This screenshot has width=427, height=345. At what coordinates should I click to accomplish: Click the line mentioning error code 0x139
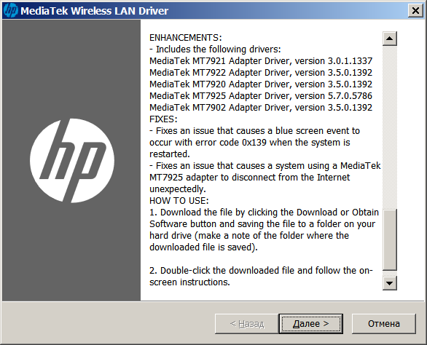point(250,143)
